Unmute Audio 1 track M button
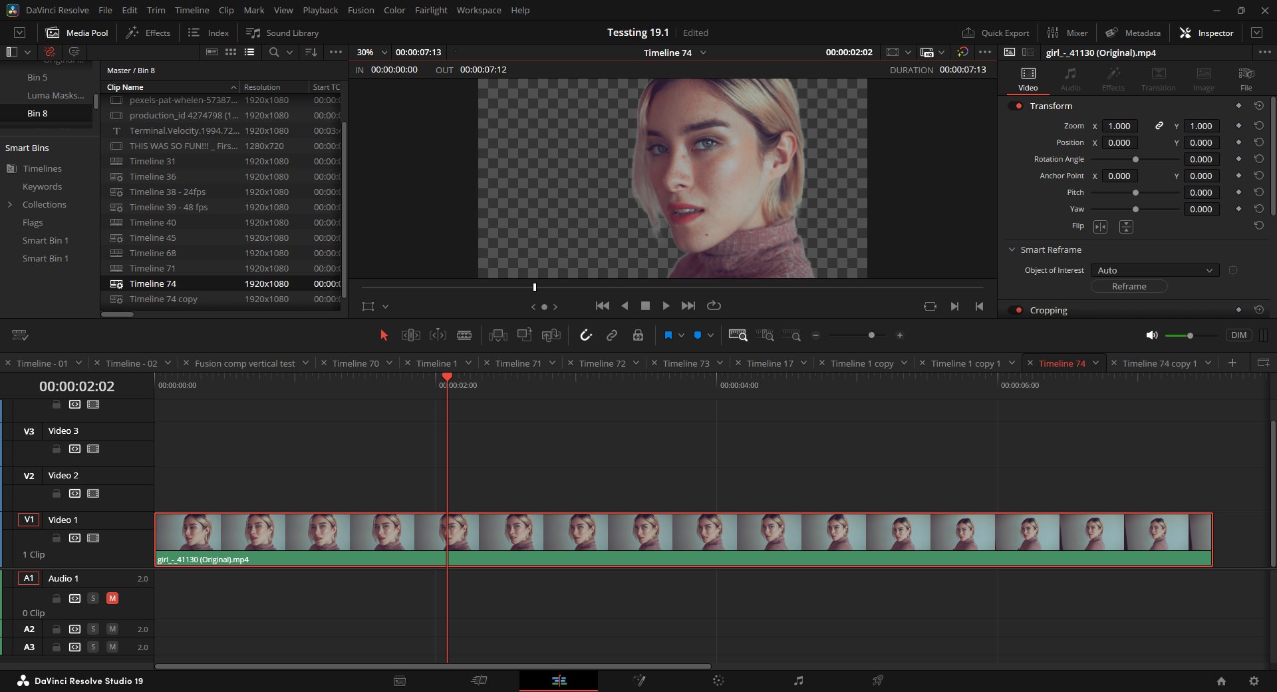 click(x=112, y=598)
